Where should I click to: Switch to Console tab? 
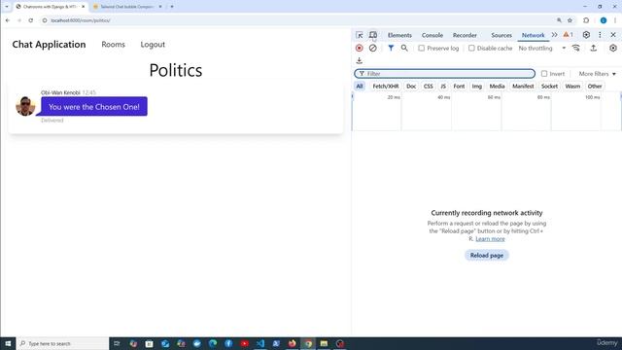(432, 35)
